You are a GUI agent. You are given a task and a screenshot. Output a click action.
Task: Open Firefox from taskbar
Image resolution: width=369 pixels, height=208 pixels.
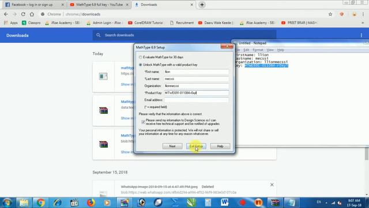tap(91, 203)
